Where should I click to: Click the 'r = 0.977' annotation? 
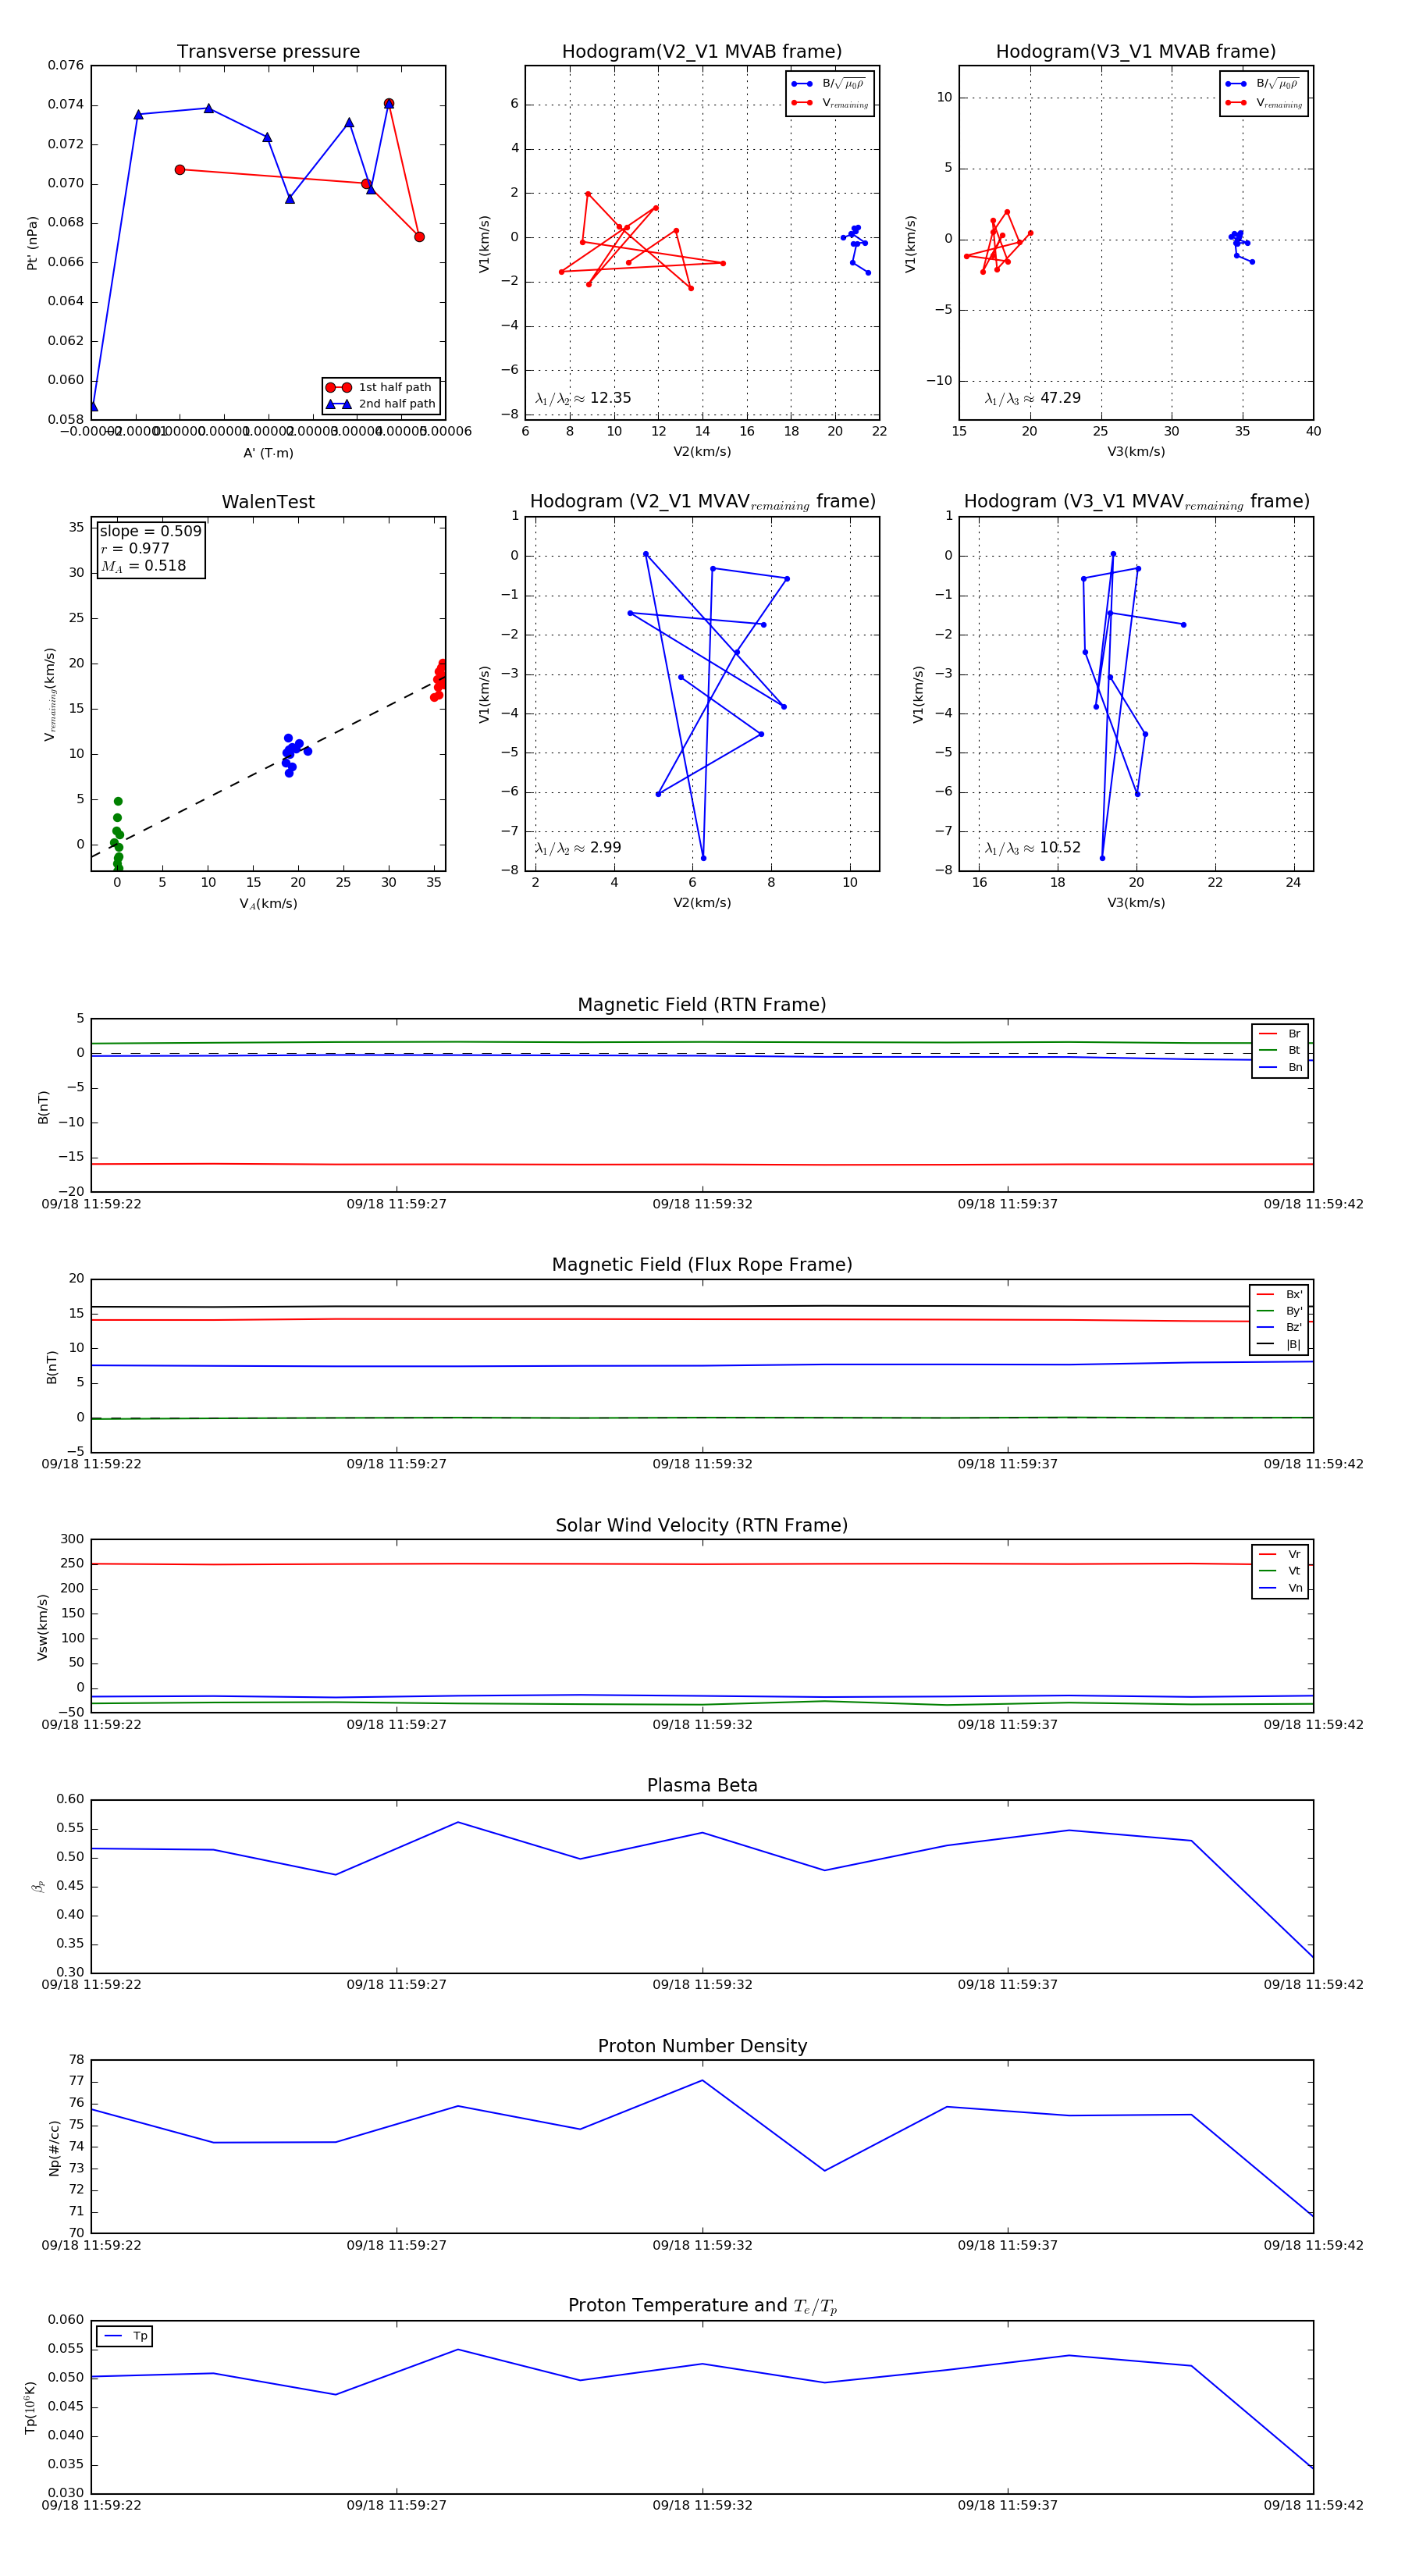coord(135,548)
